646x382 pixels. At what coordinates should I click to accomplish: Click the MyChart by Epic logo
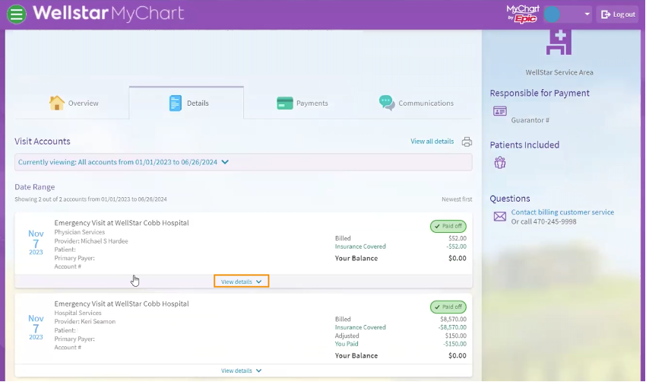coord(522,14)
